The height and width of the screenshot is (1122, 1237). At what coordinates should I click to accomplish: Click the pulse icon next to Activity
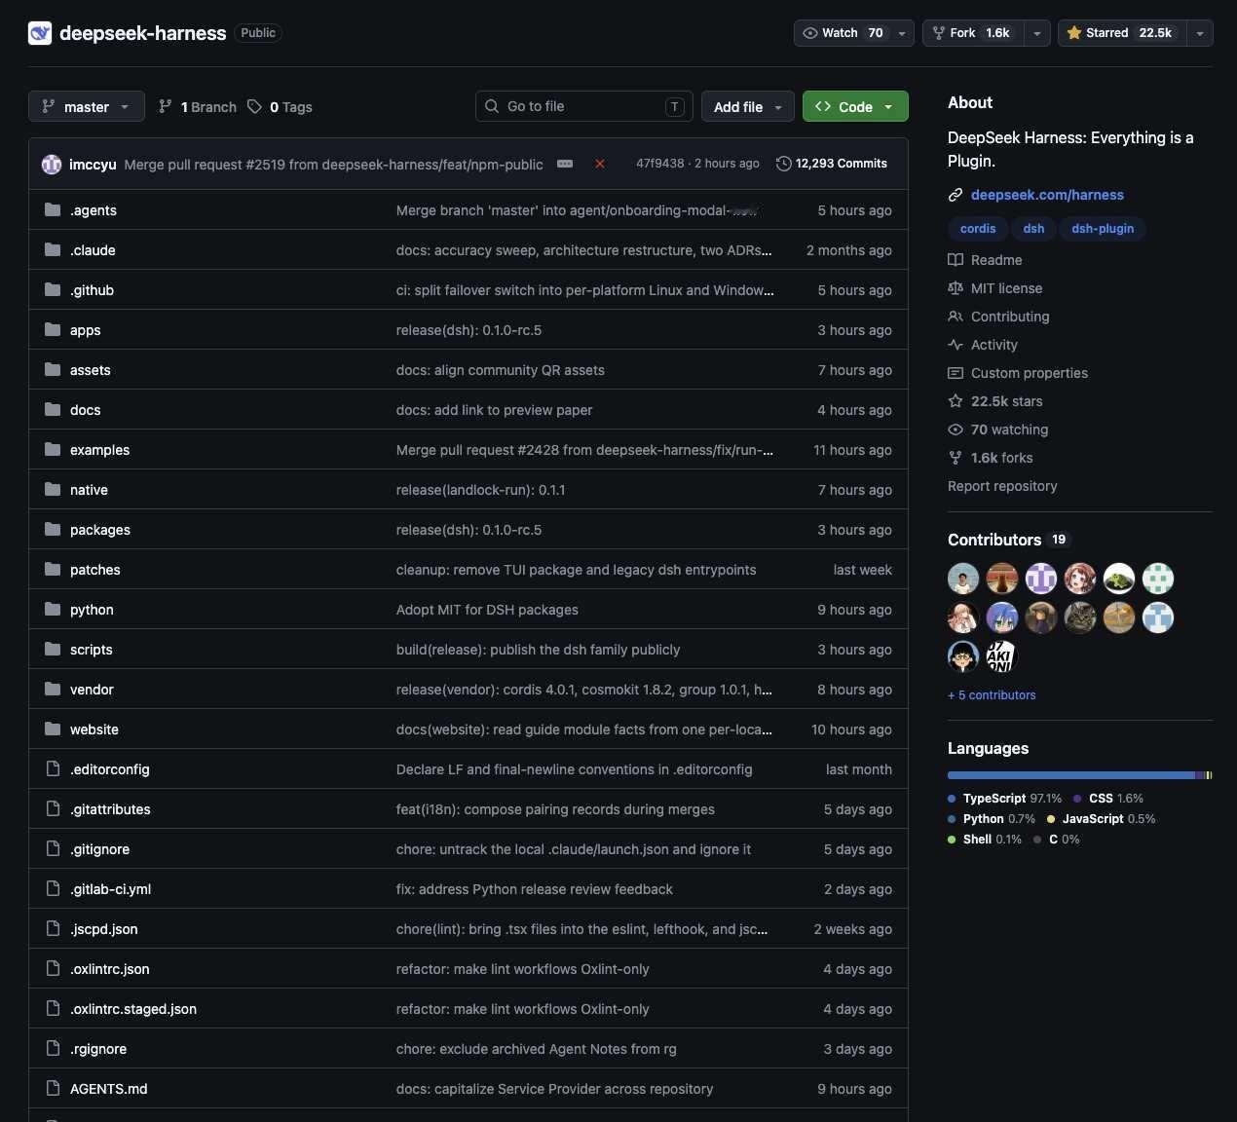tap(956, 345)
